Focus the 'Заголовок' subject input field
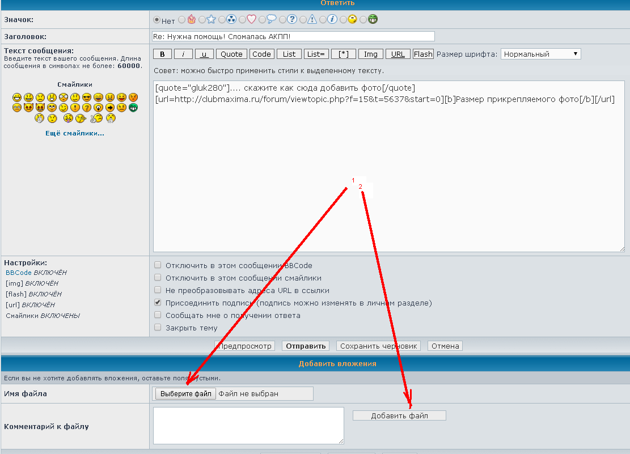 [x=293, y=36]
